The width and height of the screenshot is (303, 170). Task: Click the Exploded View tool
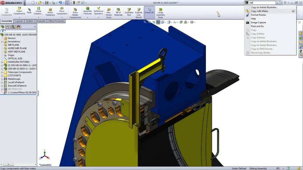(129, 12)
